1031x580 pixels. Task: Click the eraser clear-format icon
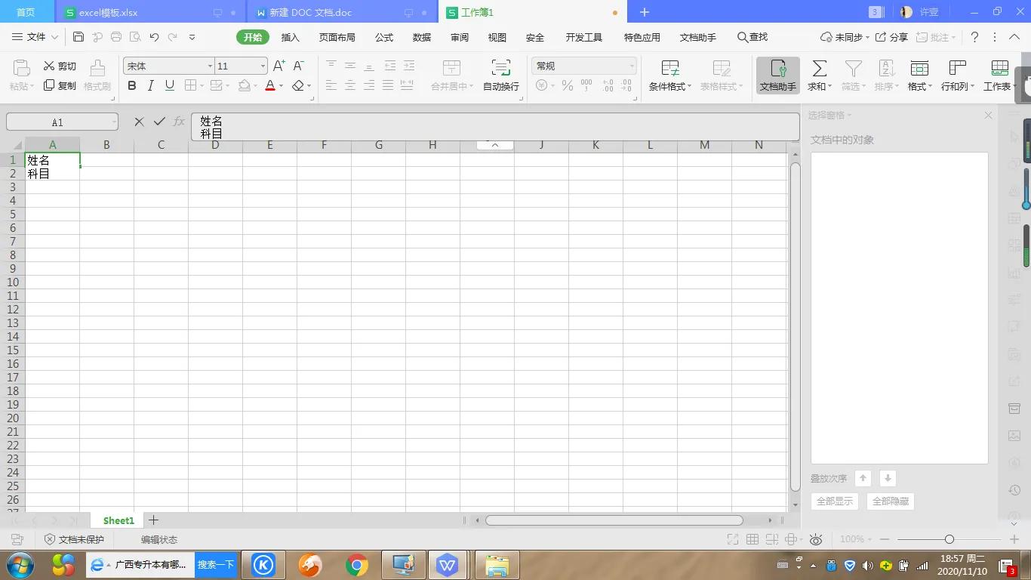click(298, 86)
